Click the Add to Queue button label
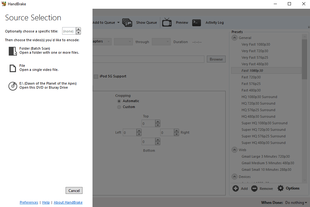This screenshot has width=310, height=207. [104, 22]
